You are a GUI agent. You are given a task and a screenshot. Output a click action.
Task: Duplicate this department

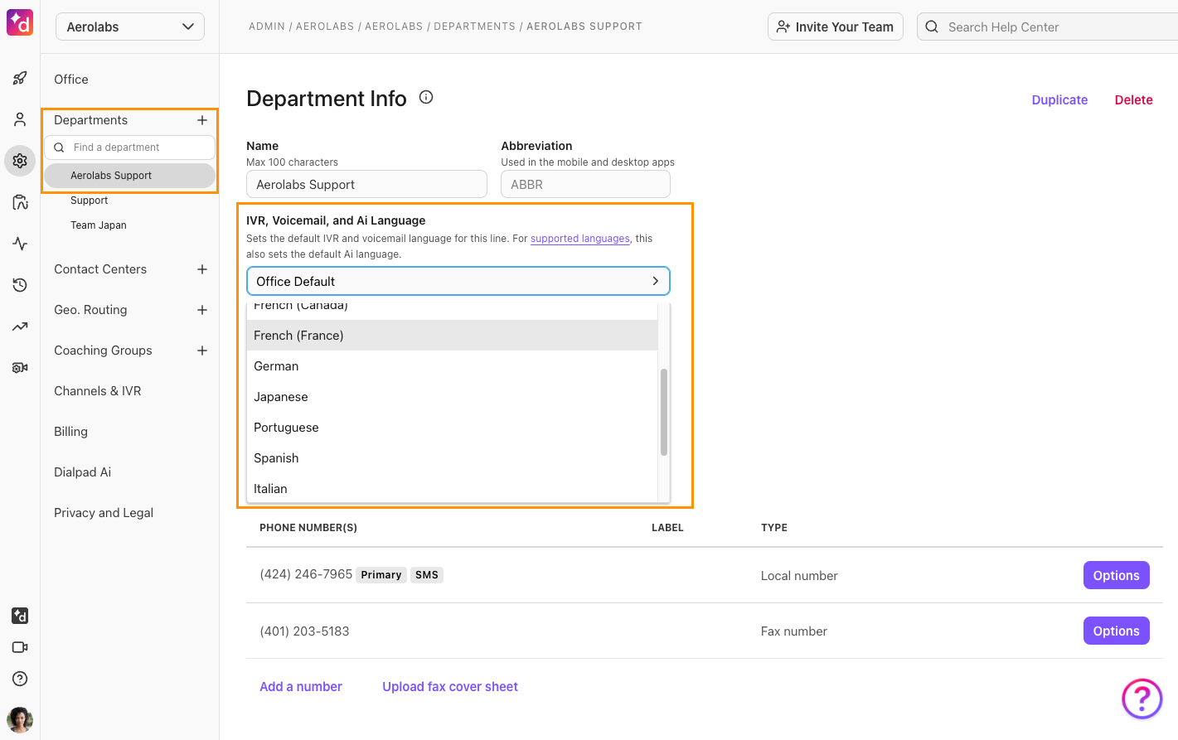coord(1059,99)
